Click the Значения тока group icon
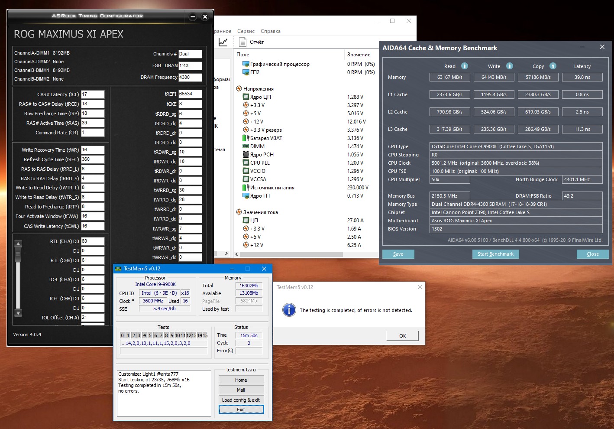The width and height of the screenshot is (614, 429). coord(239,212)
